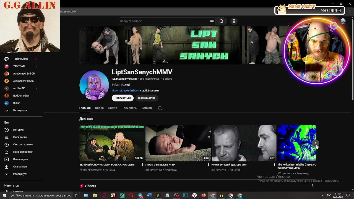Open Windows Start menu
The image size is (354, 199).
pos(4,195)
